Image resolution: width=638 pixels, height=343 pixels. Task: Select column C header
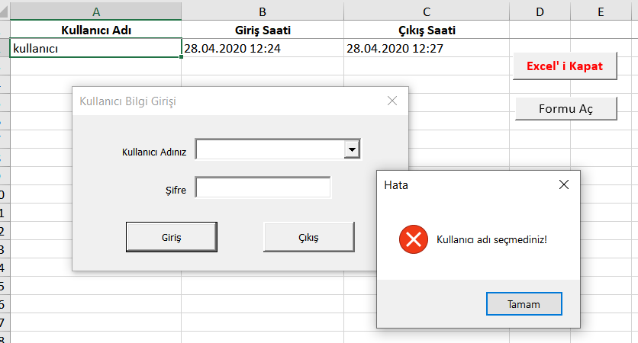(426, 11)
